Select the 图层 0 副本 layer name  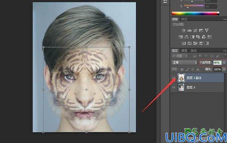[x=194, y=78]
